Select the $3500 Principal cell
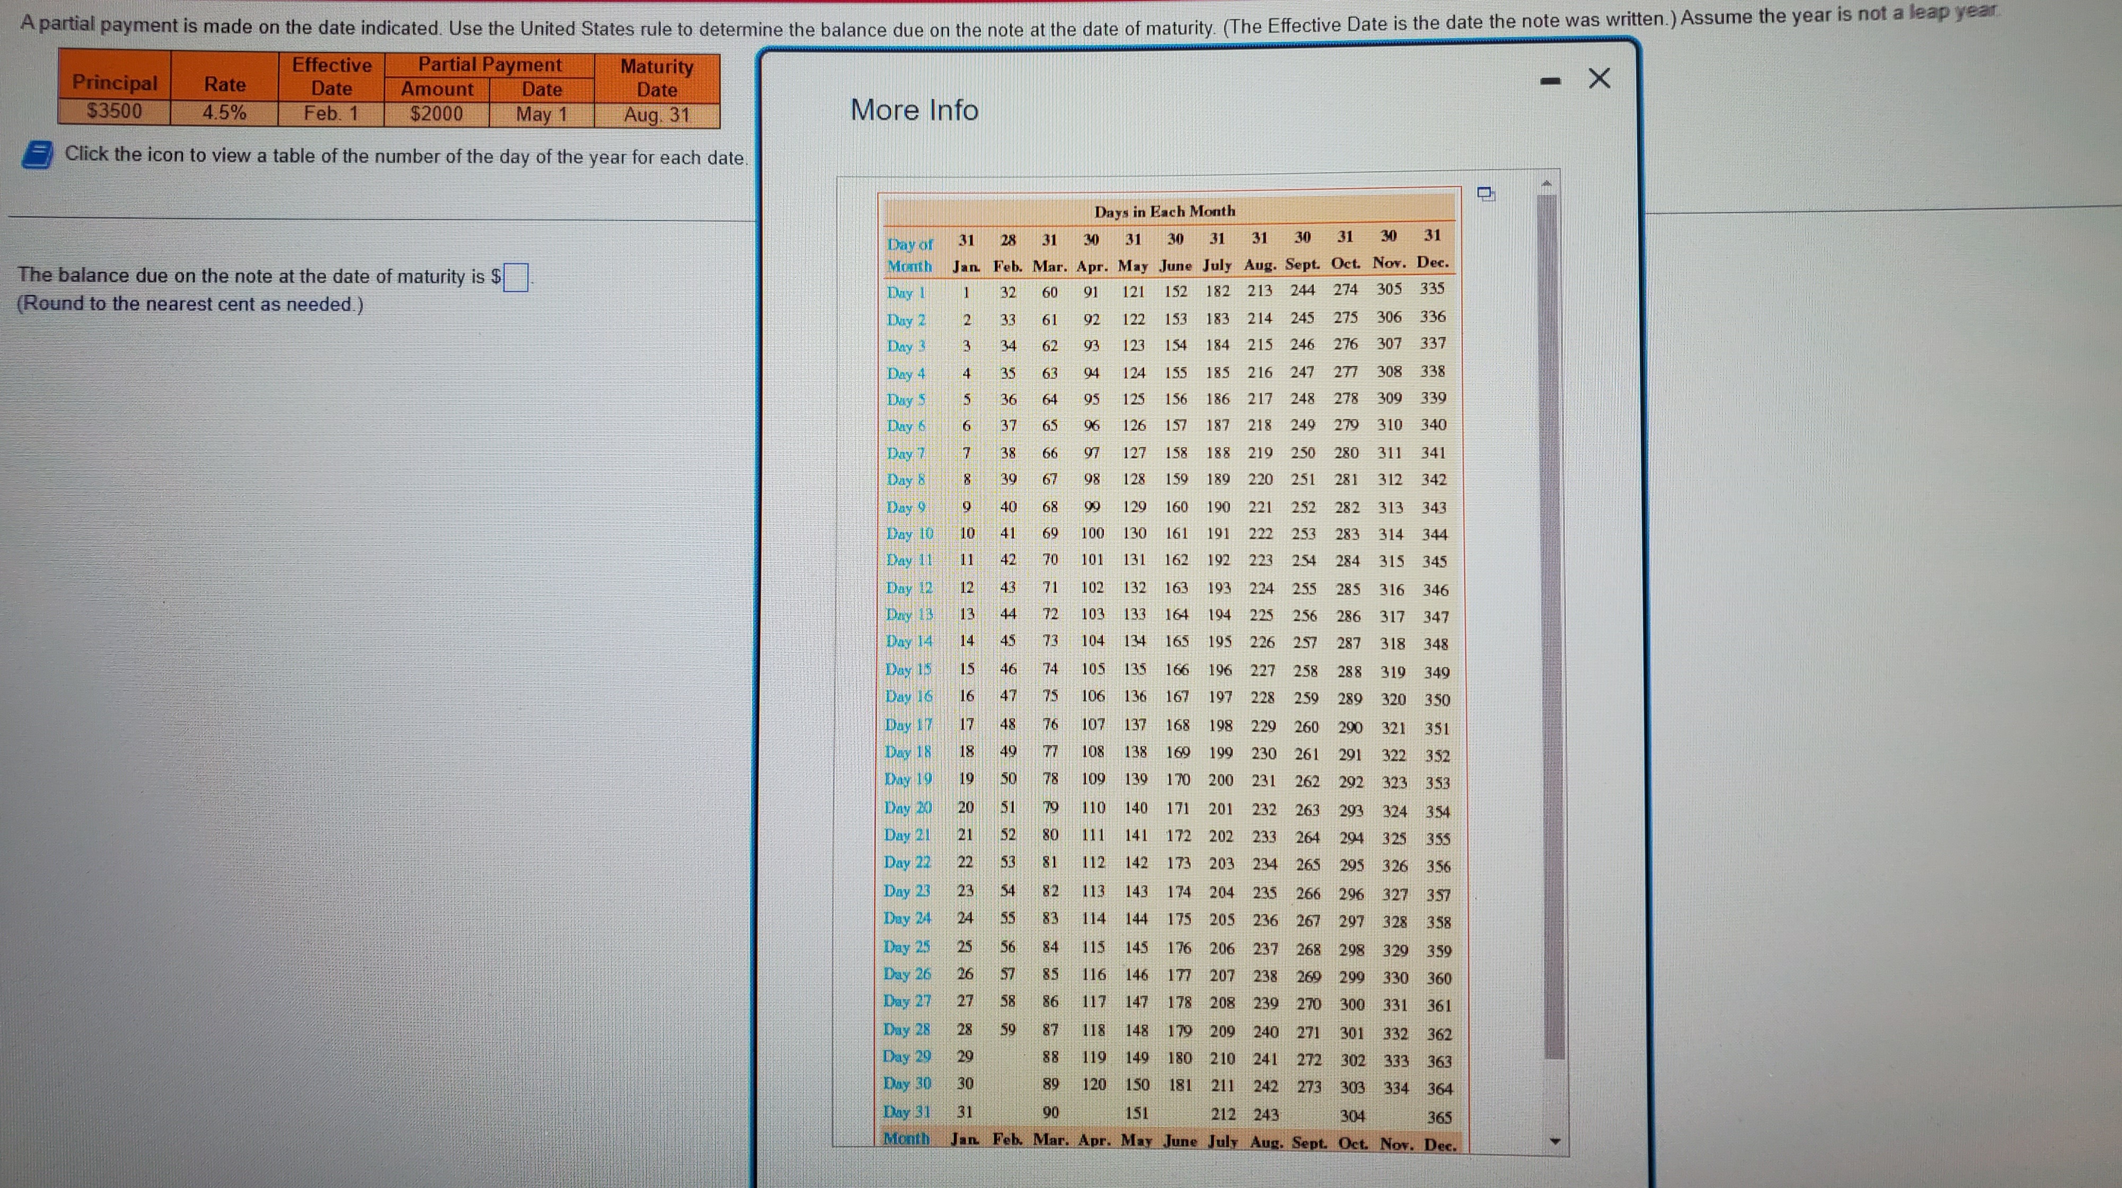 pos(114,111)
